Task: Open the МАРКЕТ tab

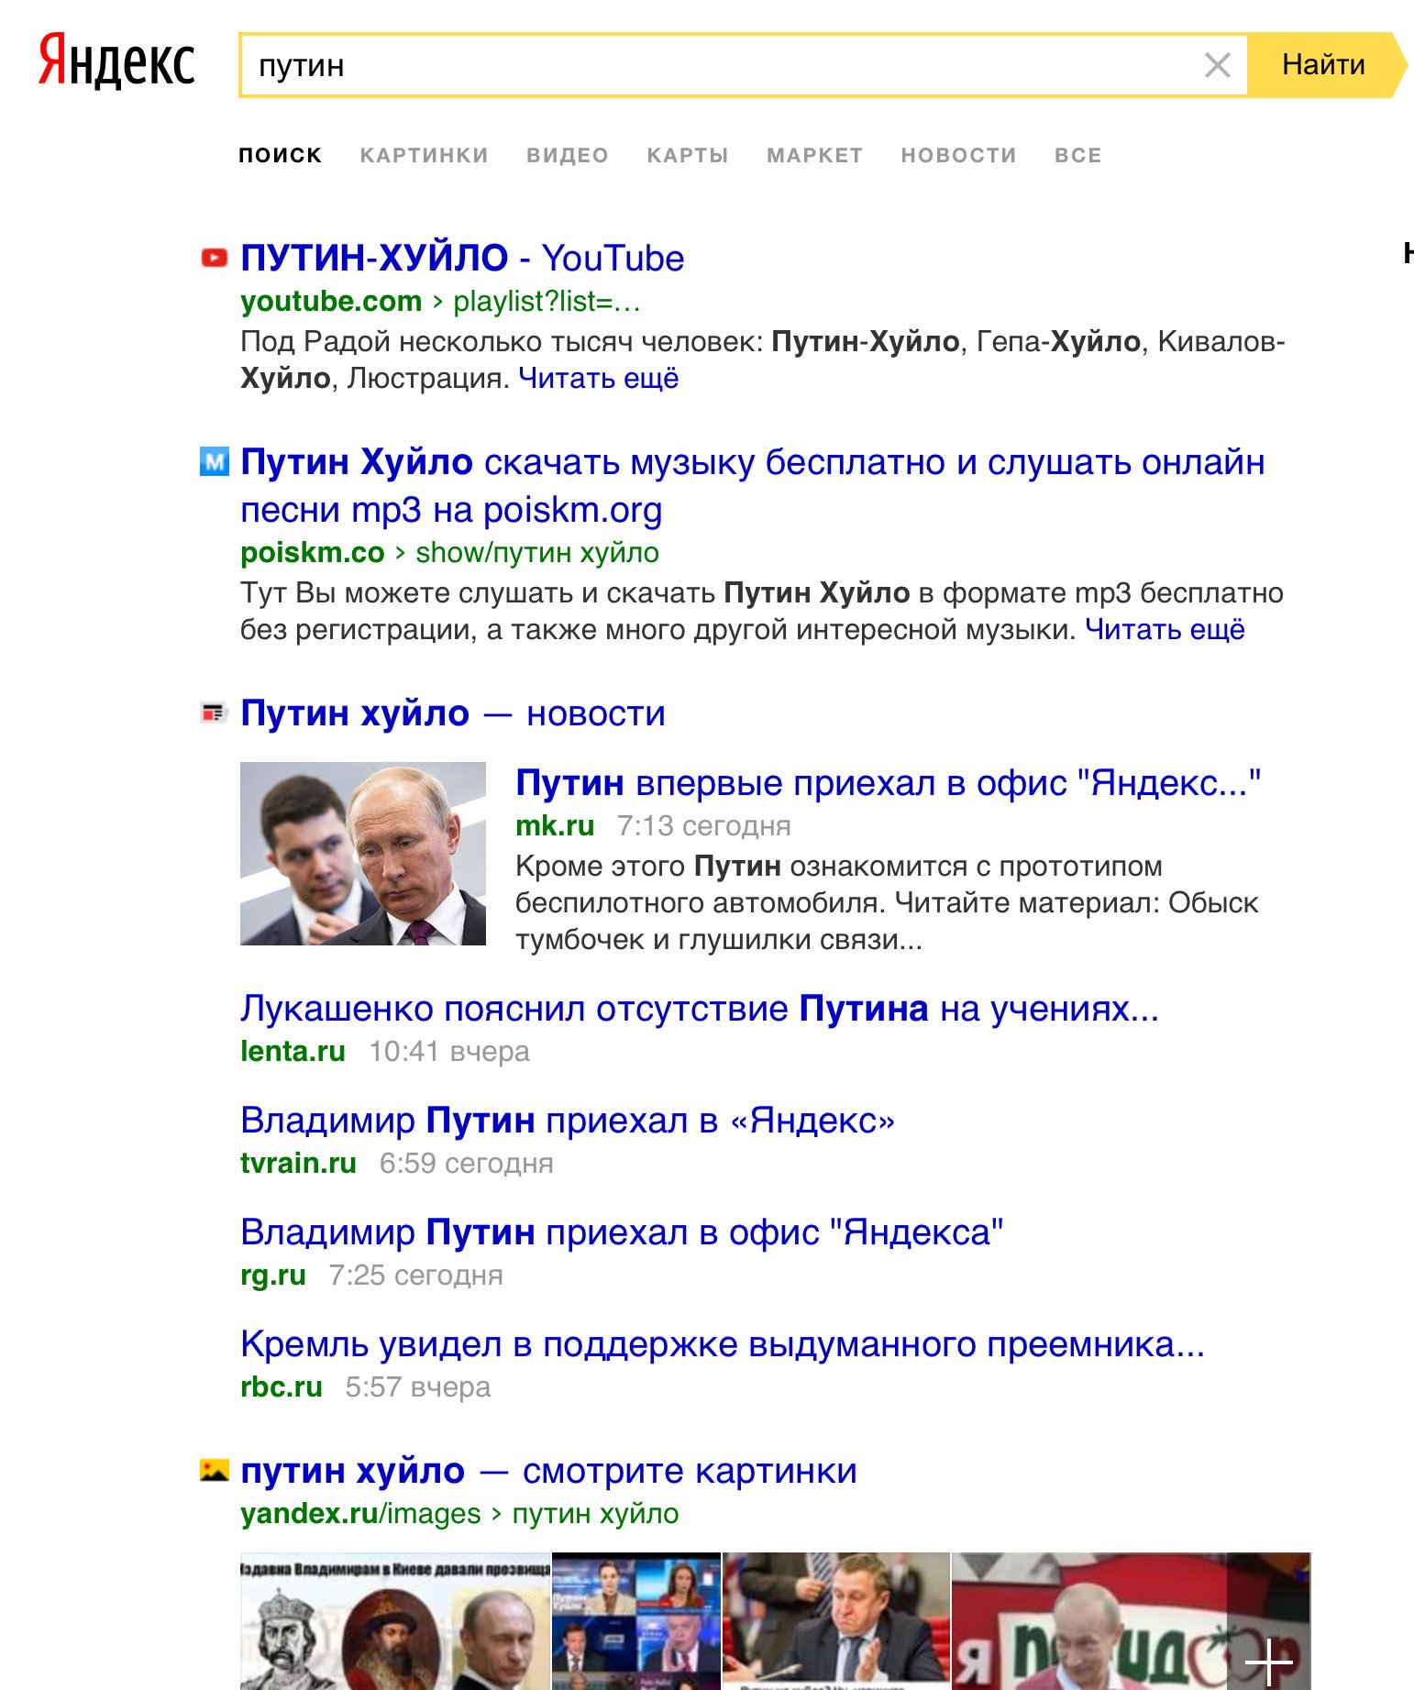Action: coord(814,155)
